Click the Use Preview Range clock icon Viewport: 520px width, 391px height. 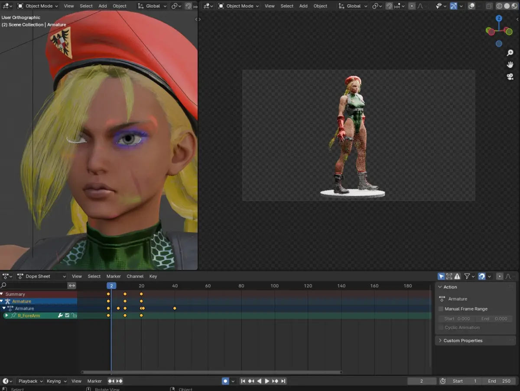[x=443, y=381]
